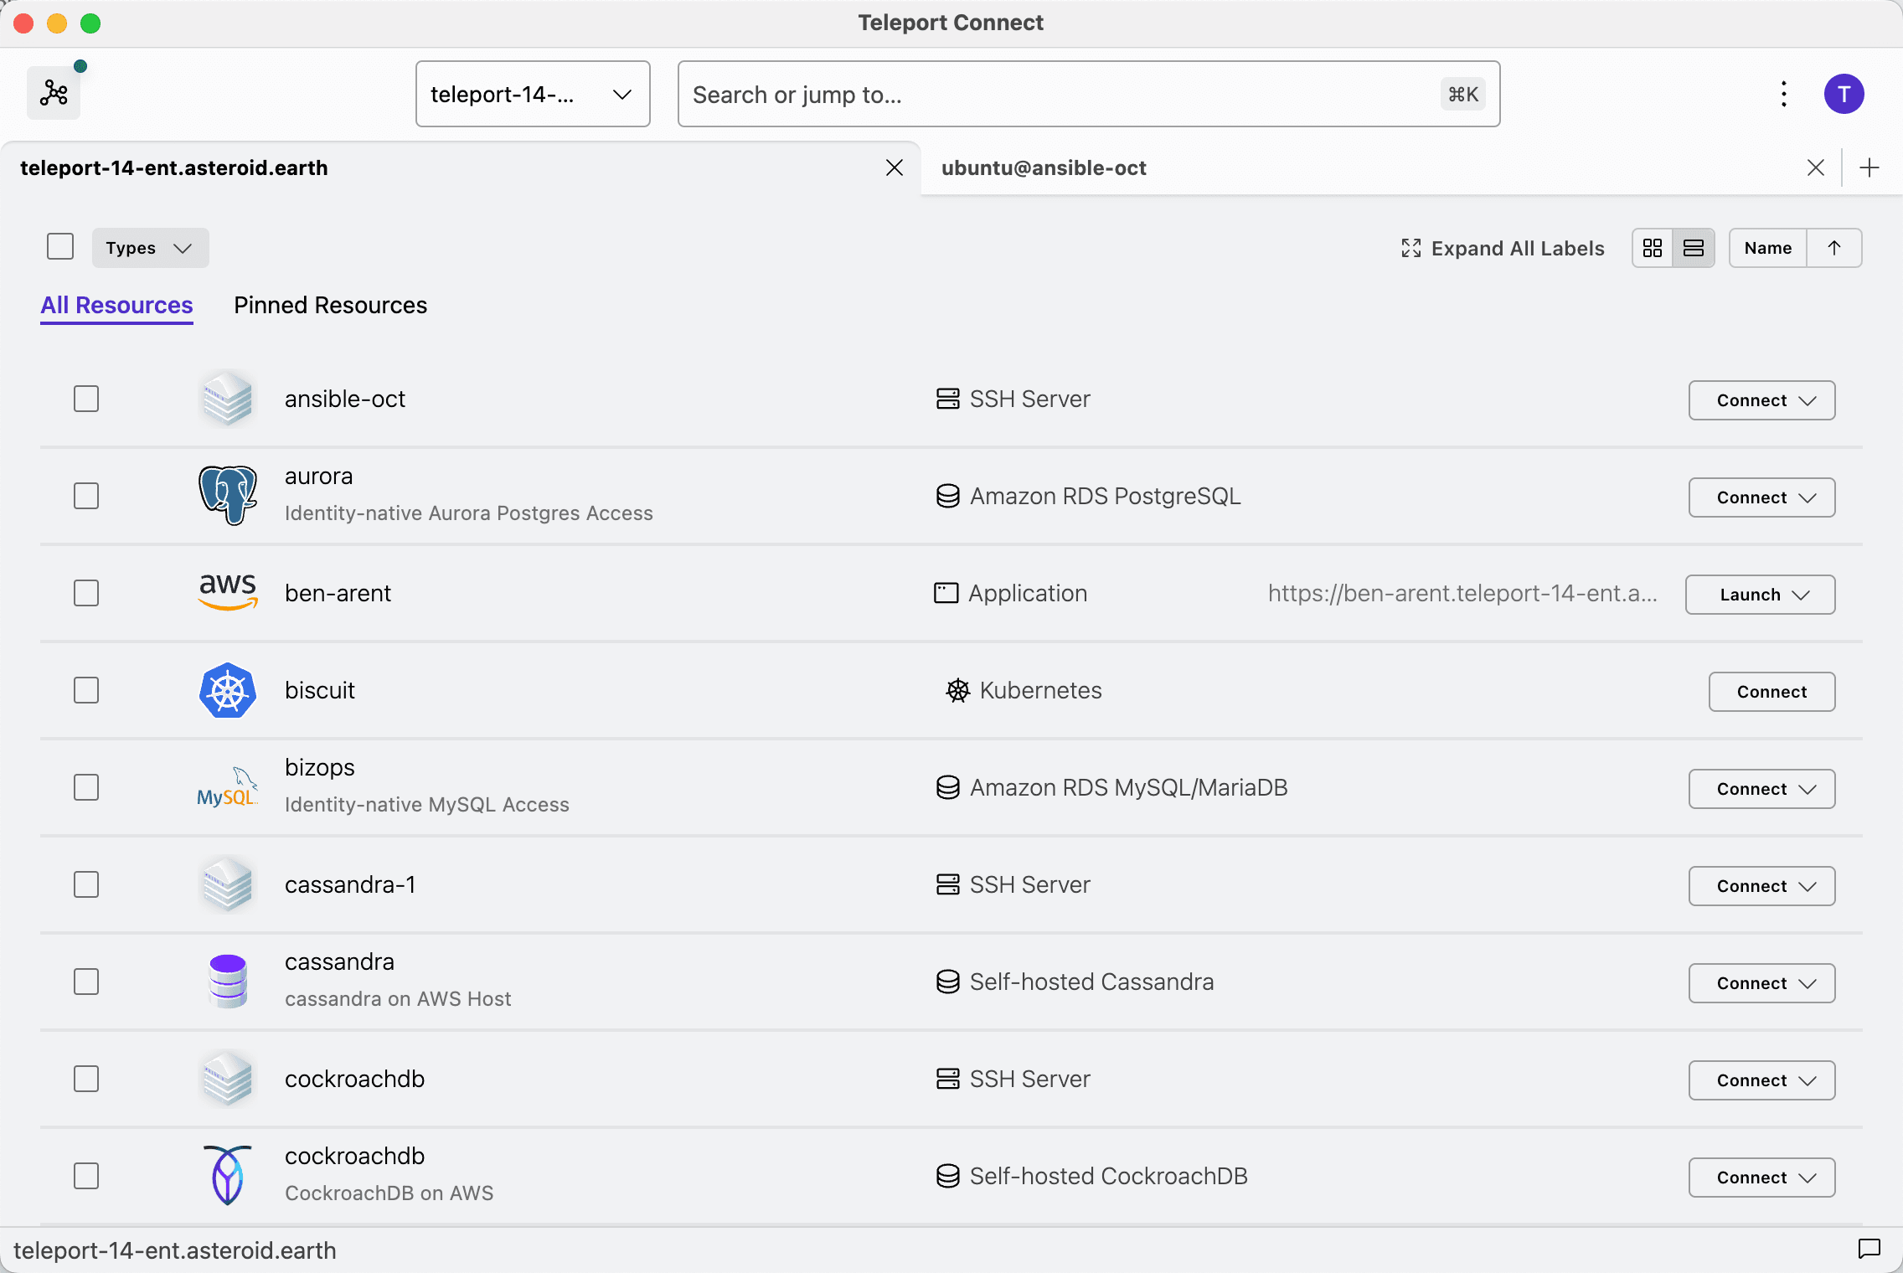Open the three-dot more options menu
The width and height of the screenshot is (1903, 1273).
pos(1784,94)
